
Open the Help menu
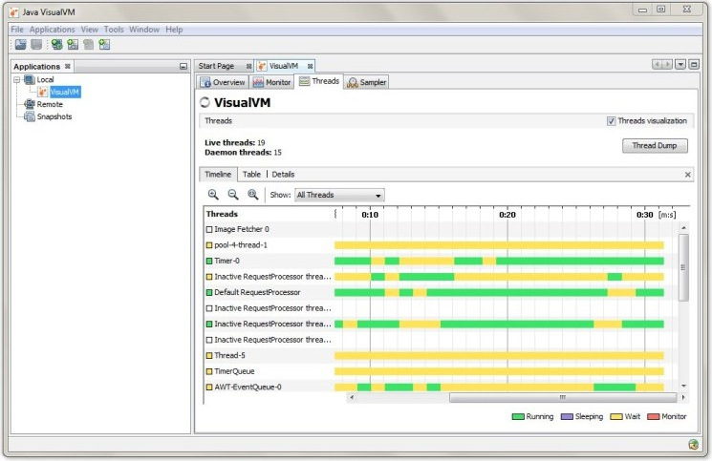click(x=174, y=30)
